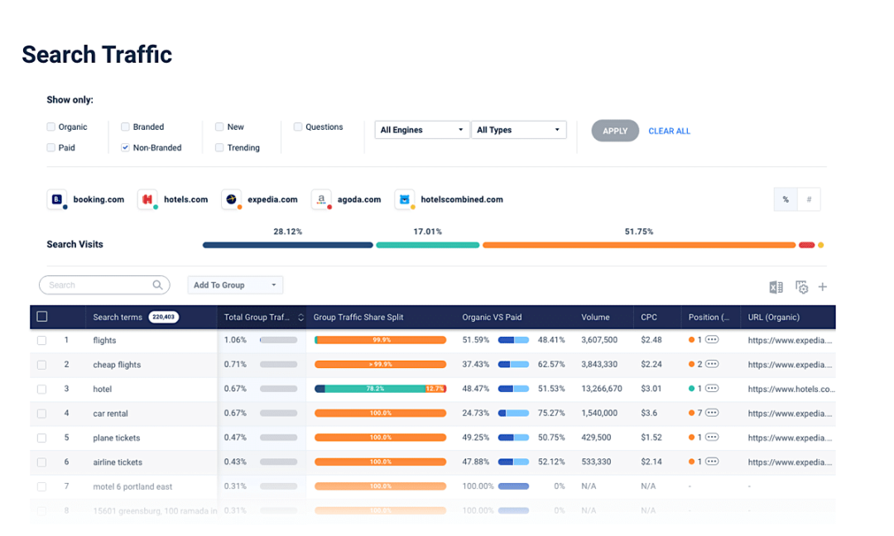Open the report settings gear icon
Viewport: 894px width, 536px height.
click(x=801, y=287)
